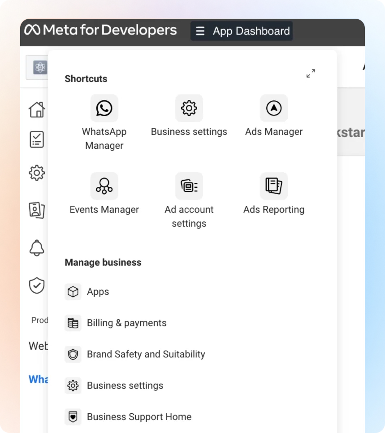Select Apps under Manage business
385x433 pixels.
[98, 292]
